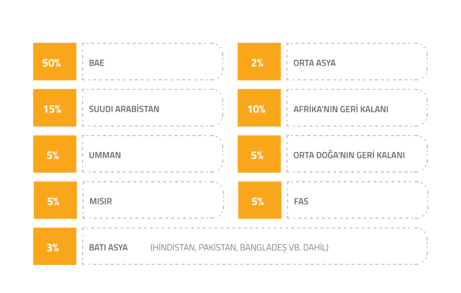The width and height of the screenshot is (461, 293).
Task: Click the BAE label
Action: coord(96,63)
